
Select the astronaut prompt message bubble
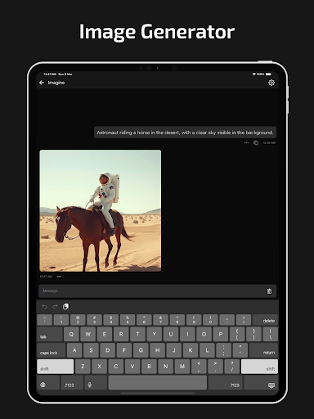pos(185,133)
